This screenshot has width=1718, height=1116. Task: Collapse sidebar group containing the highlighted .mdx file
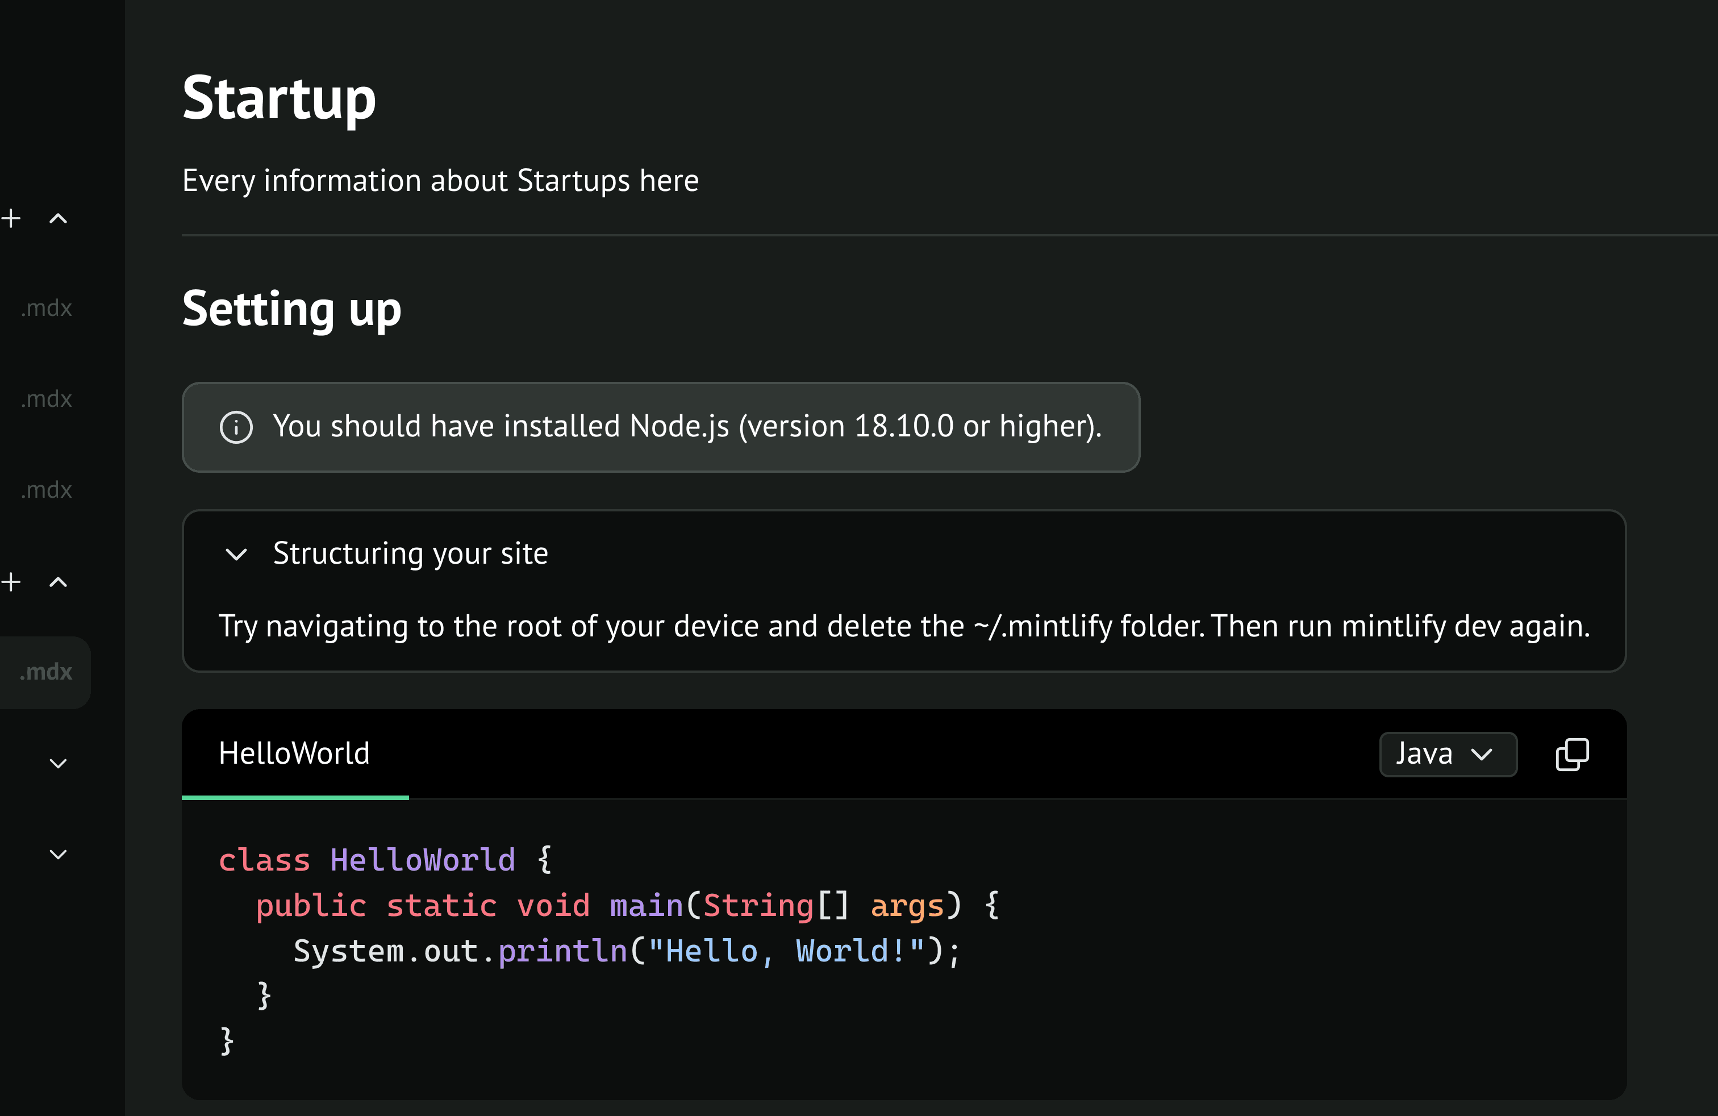(x=59, y=582)
